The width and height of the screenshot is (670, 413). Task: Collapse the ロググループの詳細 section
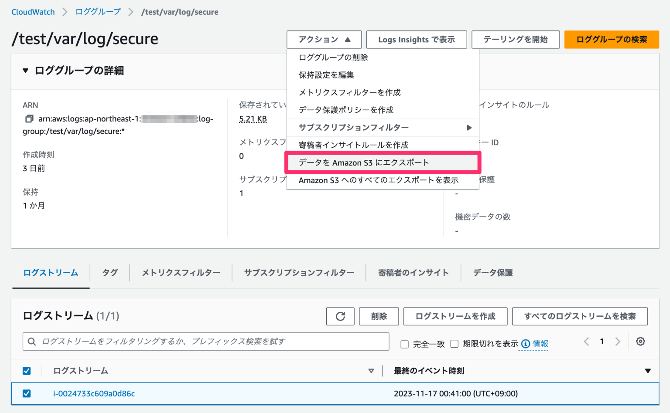point(25,71)
